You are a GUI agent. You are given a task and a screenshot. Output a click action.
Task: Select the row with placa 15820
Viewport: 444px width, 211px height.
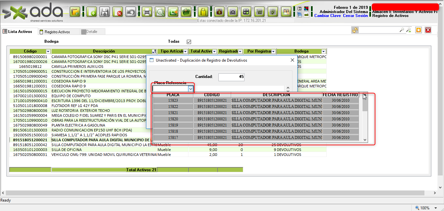coord(173,119)
